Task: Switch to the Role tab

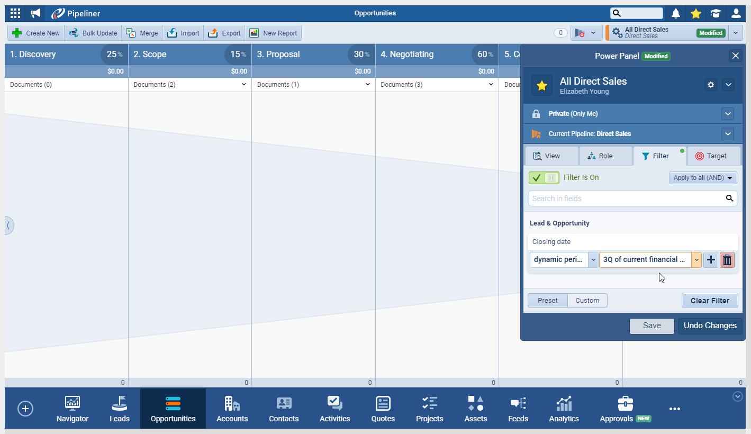Action: 605,156
